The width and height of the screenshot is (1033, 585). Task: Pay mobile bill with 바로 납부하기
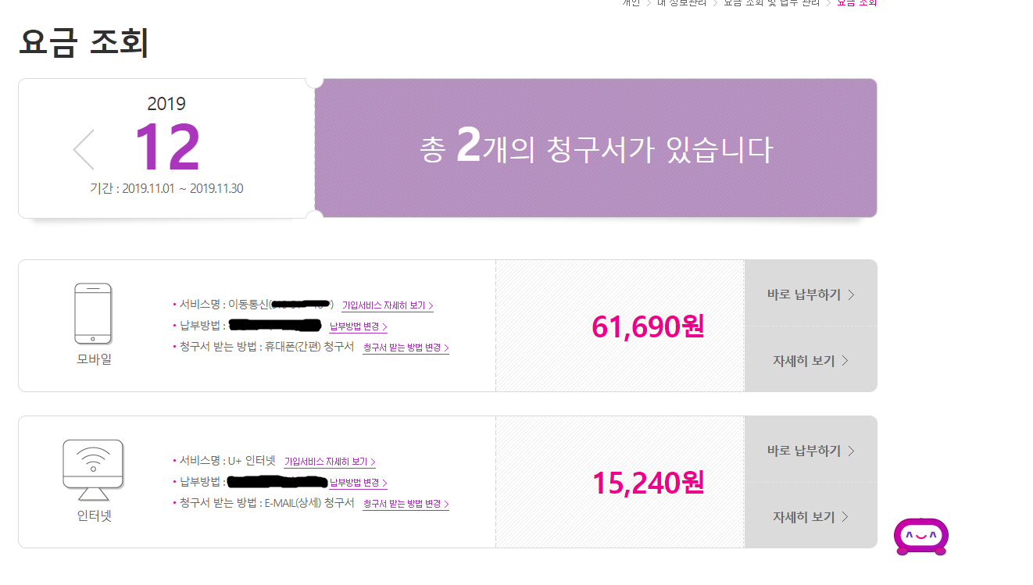pos(810,294)
